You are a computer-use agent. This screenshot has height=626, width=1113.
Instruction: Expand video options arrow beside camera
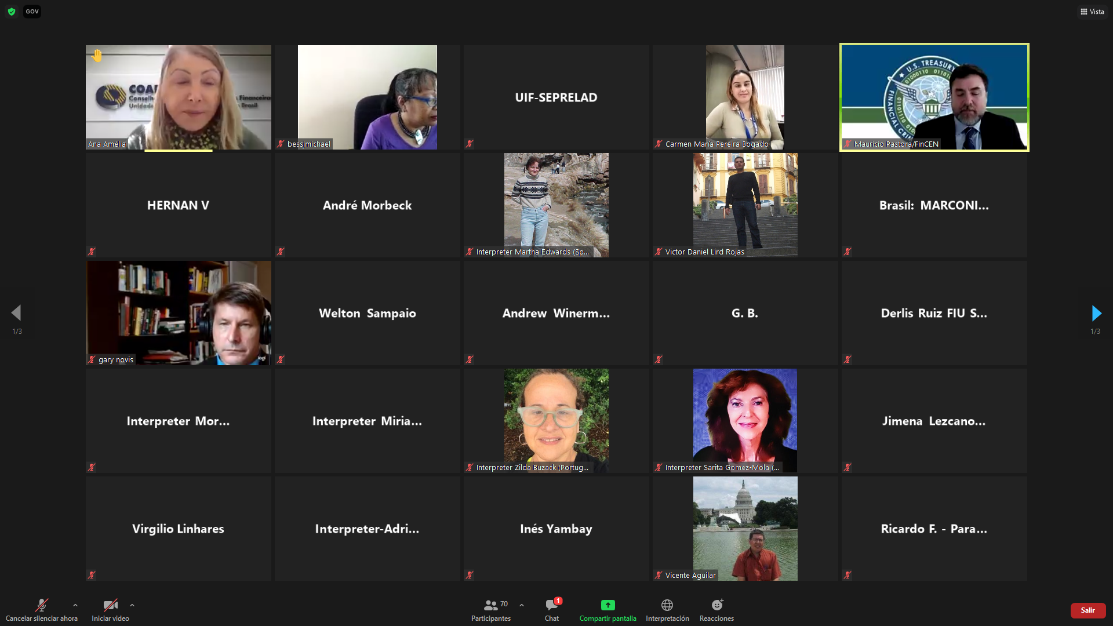[x=132, y=605]
